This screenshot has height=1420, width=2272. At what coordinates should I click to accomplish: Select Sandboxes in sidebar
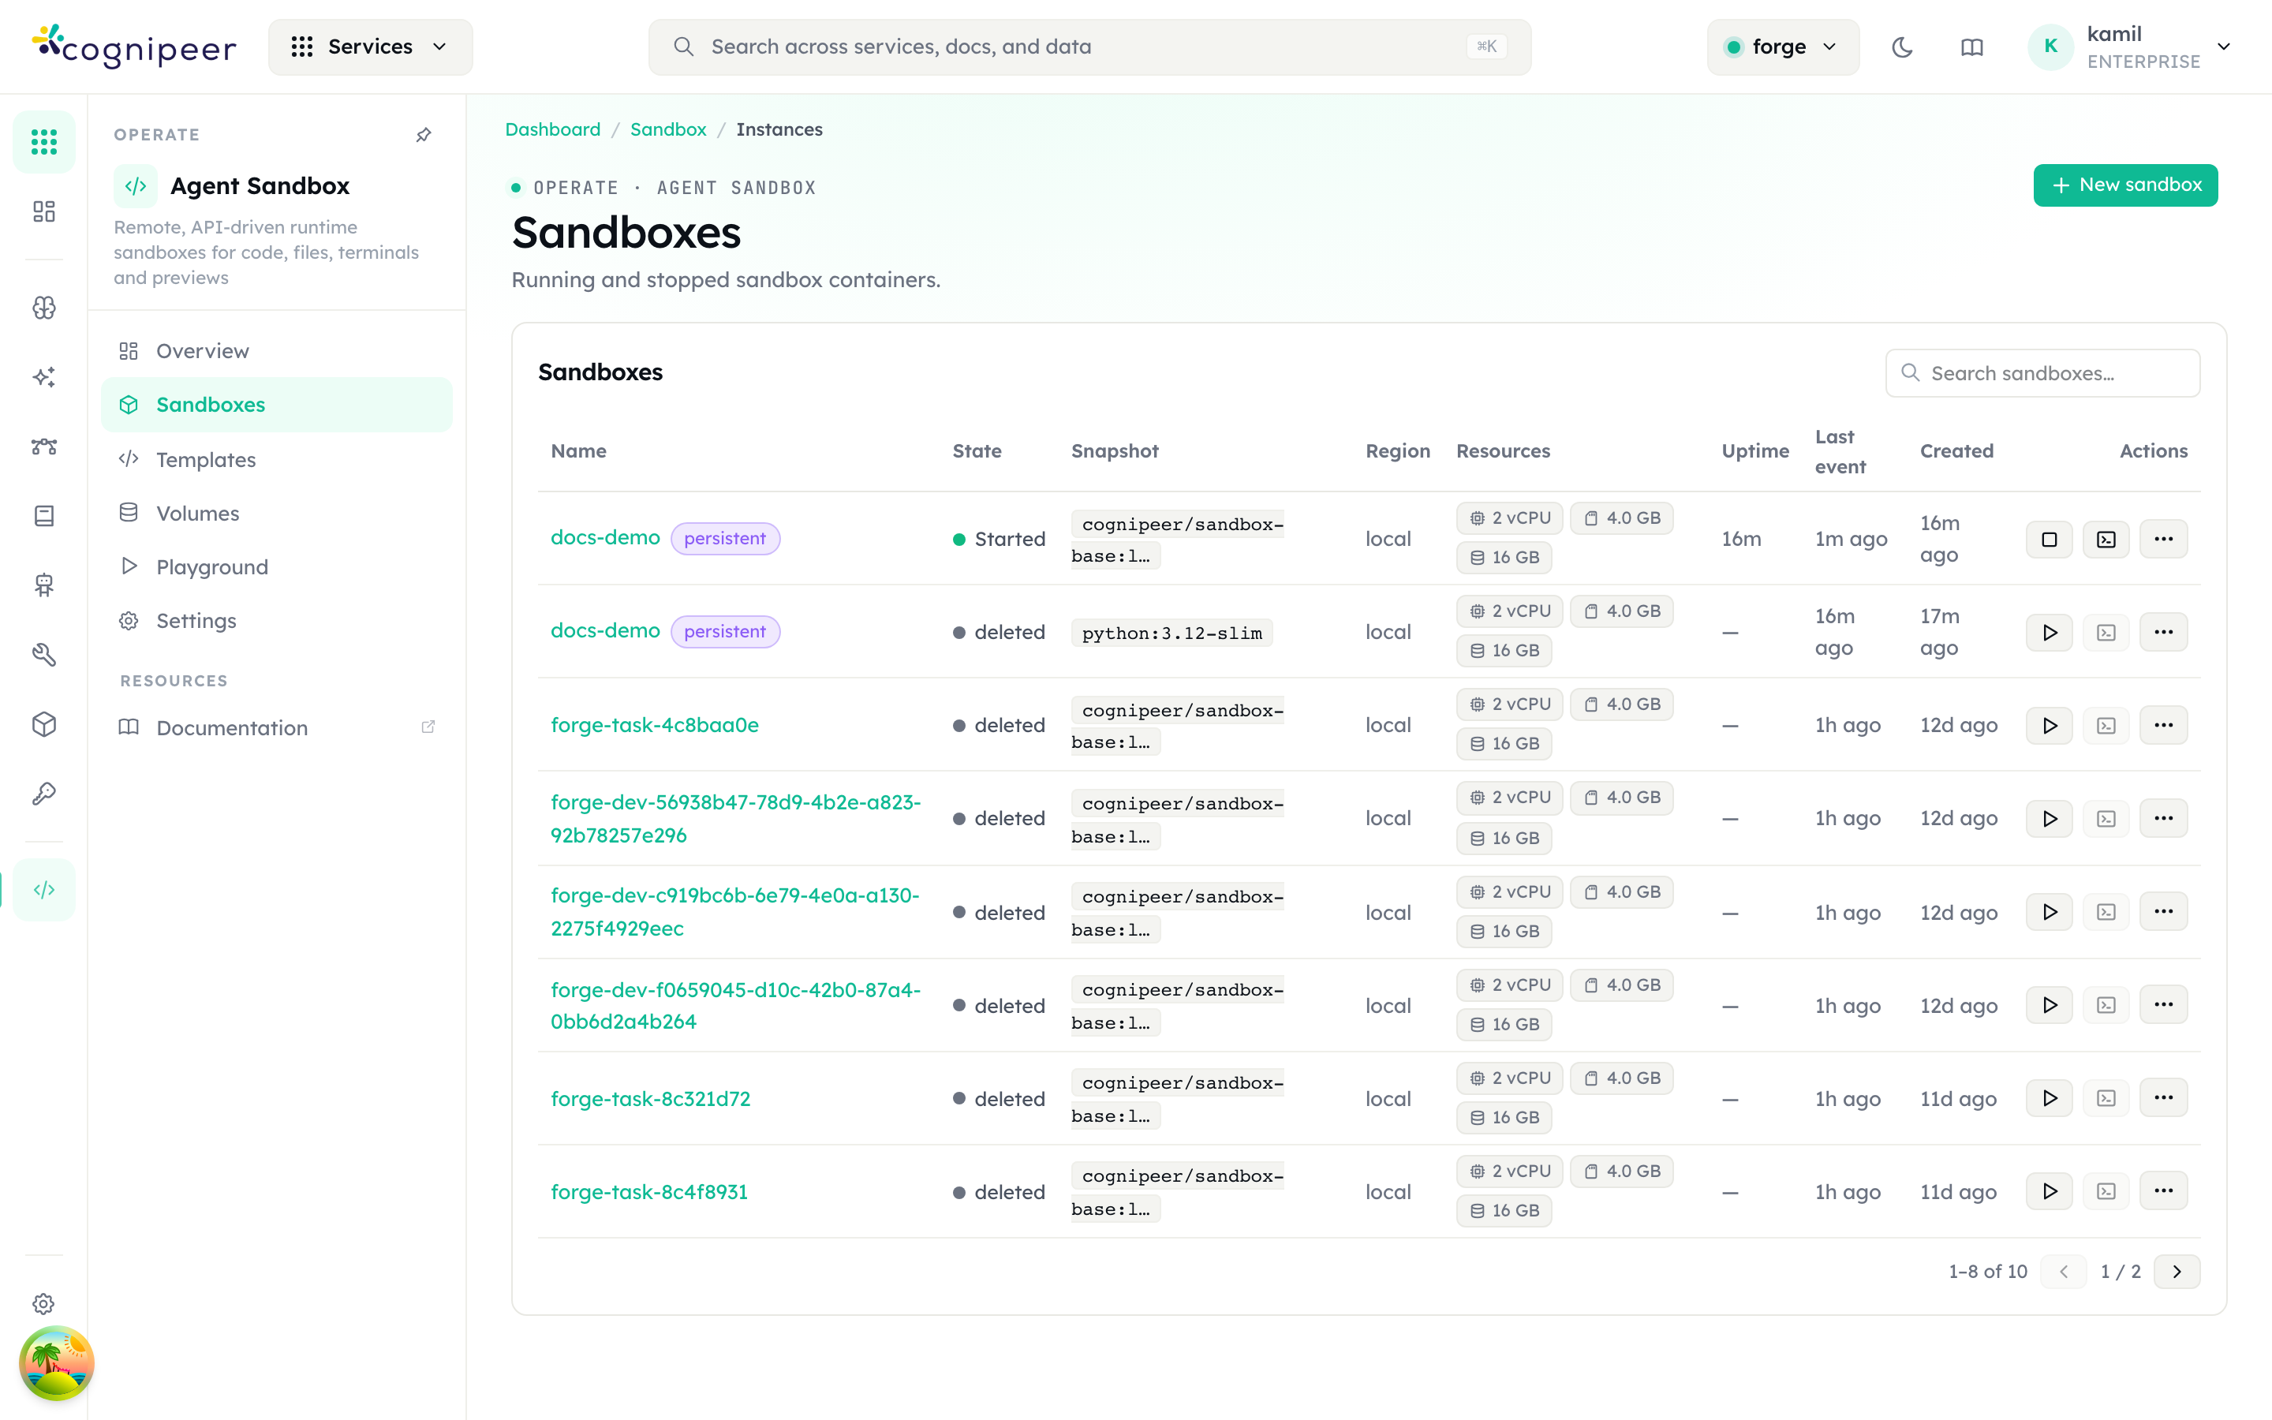click(x=276, y=405)
